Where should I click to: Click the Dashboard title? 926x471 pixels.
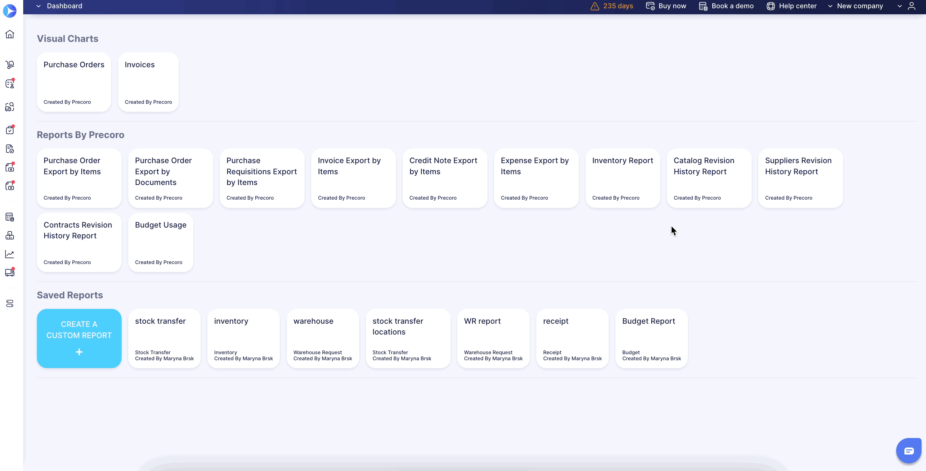click(x=64, y=6)
